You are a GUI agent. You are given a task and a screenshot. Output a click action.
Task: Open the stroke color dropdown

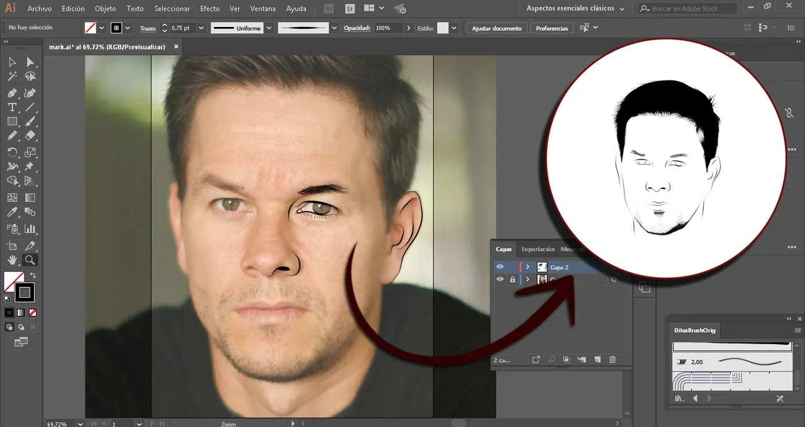[x=128, y=28]
